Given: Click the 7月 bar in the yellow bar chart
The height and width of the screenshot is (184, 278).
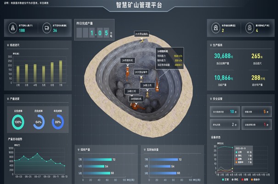Looking at the screenshot, I should click(61, 72).
